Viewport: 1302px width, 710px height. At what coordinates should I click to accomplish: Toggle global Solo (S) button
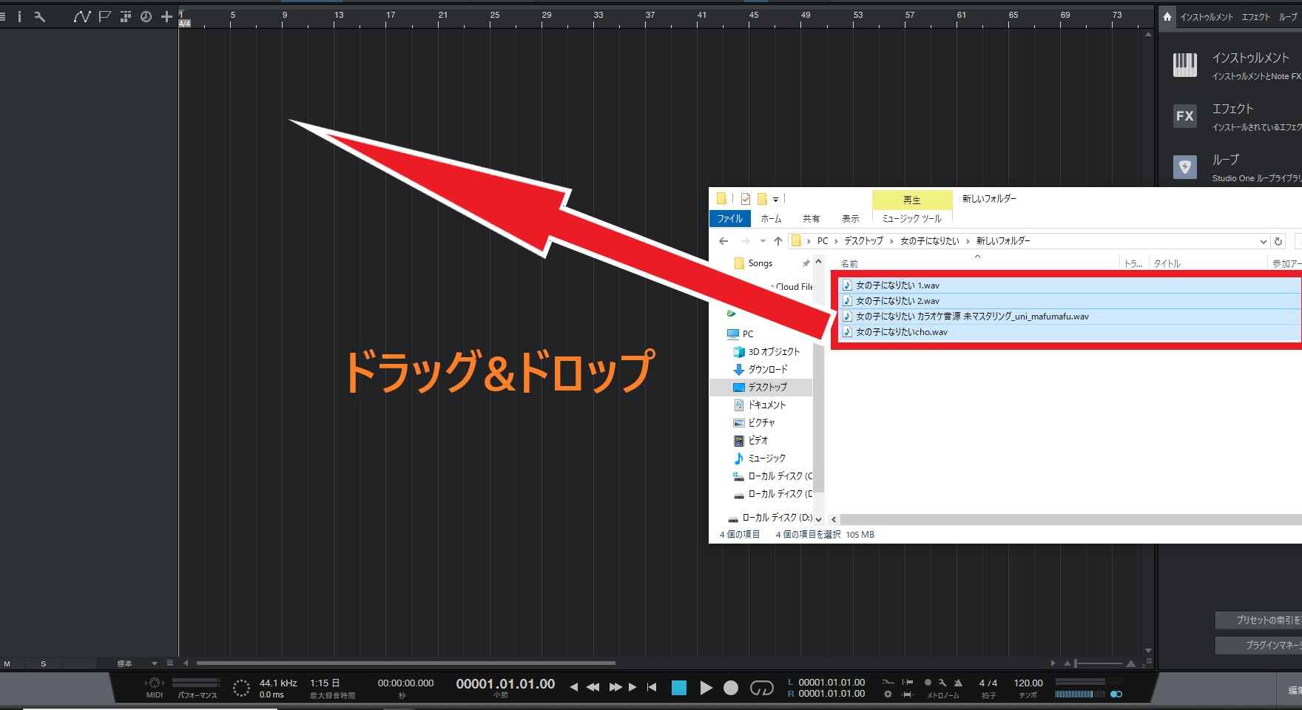(44, 664)
